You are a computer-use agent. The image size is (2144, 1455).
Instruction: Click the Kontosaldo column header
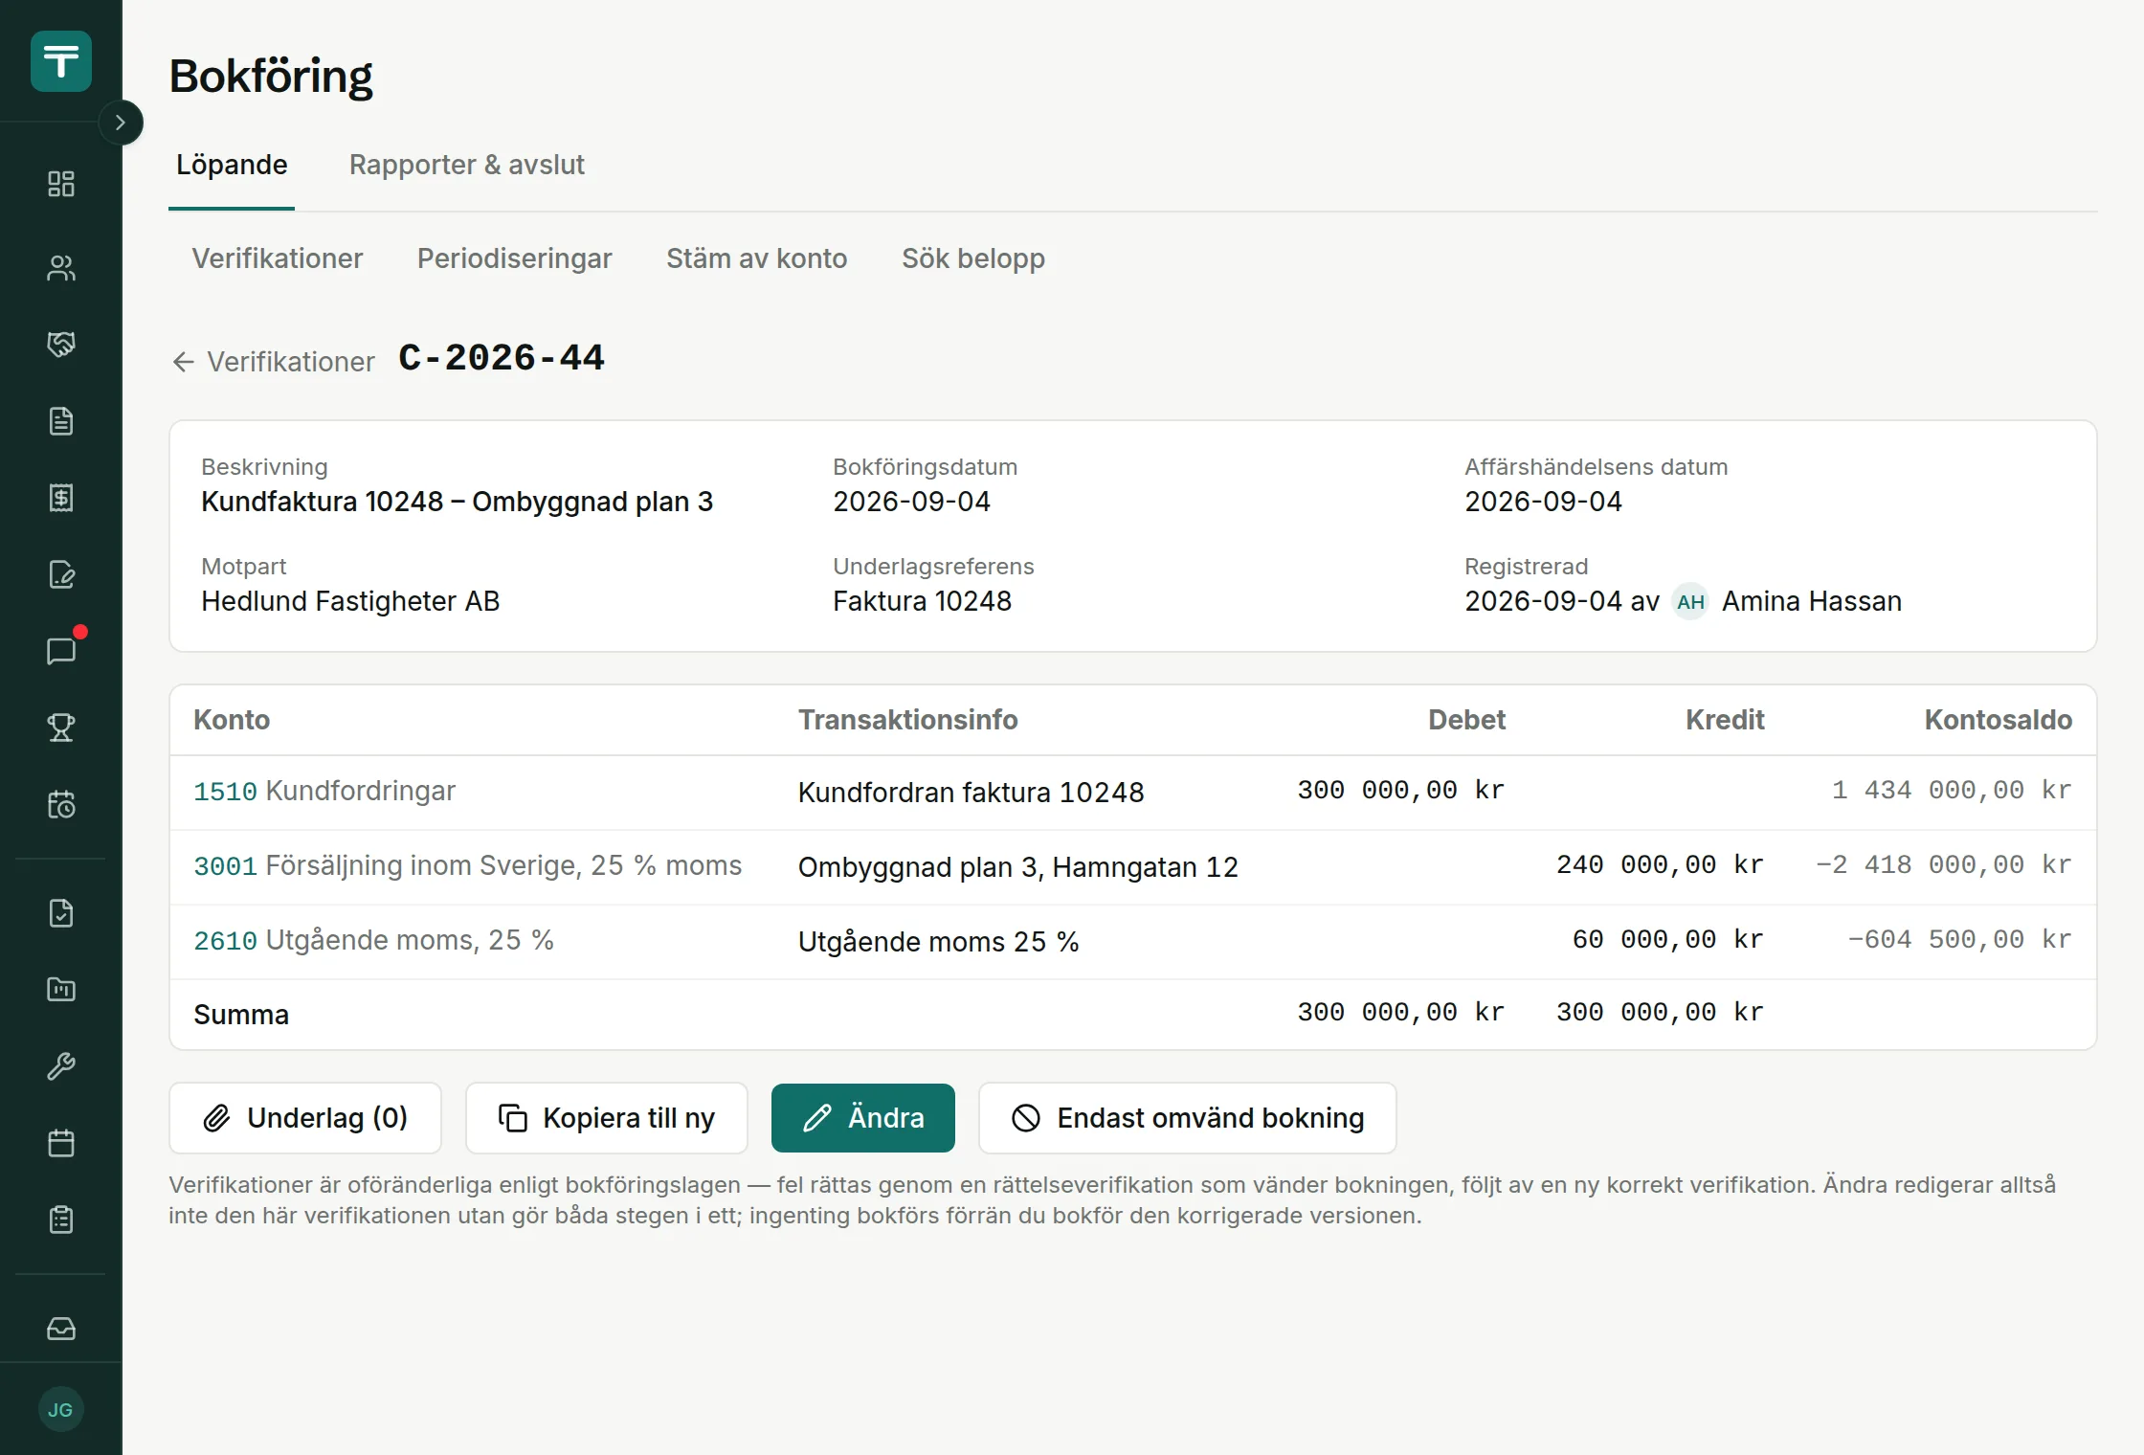click(1998, 720)
